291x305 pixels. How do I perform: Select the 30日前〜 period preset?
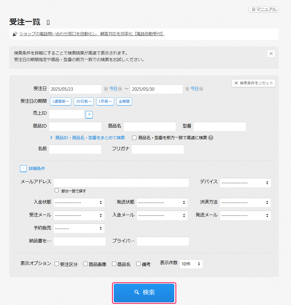click(x=84, y=101)
